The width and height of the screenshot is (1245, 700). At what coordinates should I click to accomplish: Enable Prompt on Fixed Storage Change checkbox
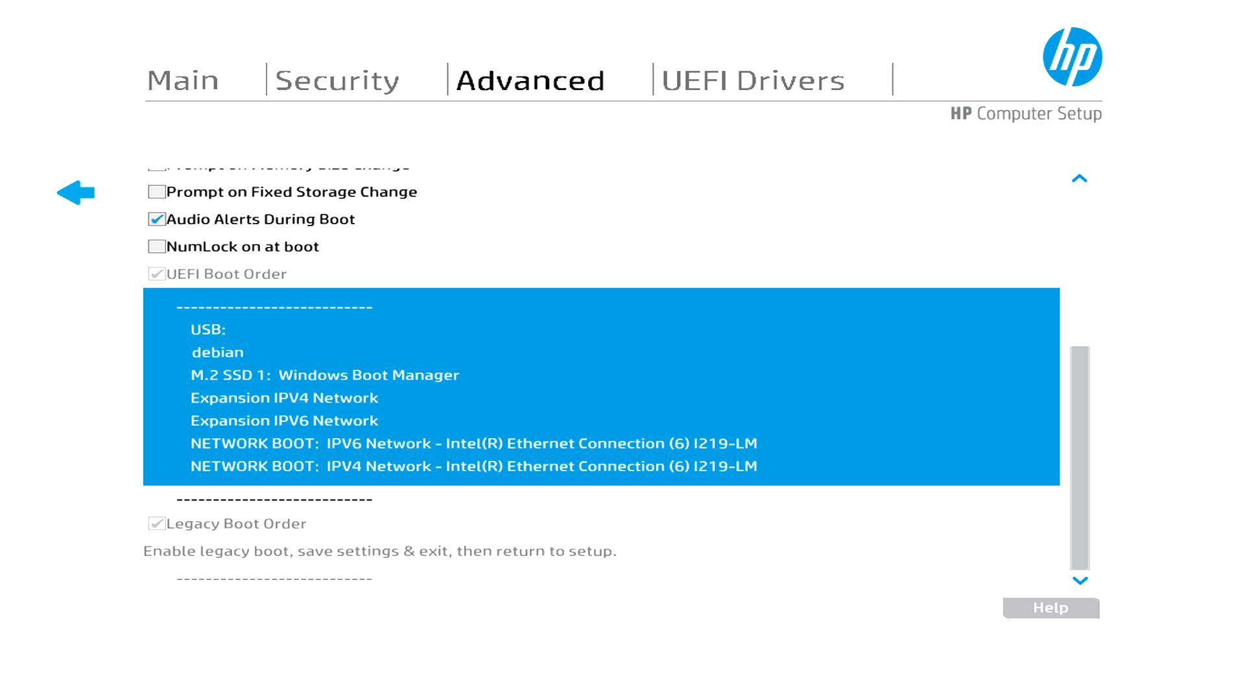pos(156,192)
